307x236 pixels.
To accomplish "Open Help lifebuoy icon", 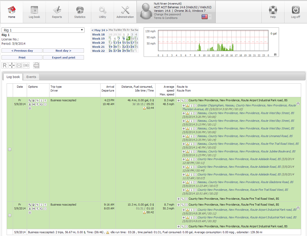I will (273, 10).
